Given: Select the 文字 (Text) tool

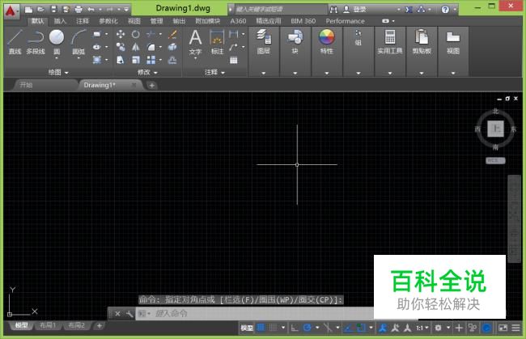Looking at the screenshot, I should coord(195,42).
